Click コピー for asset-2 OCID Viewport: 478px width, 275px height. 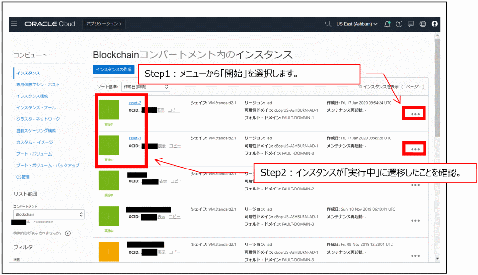pyautogui.click(x=174, y=110)
